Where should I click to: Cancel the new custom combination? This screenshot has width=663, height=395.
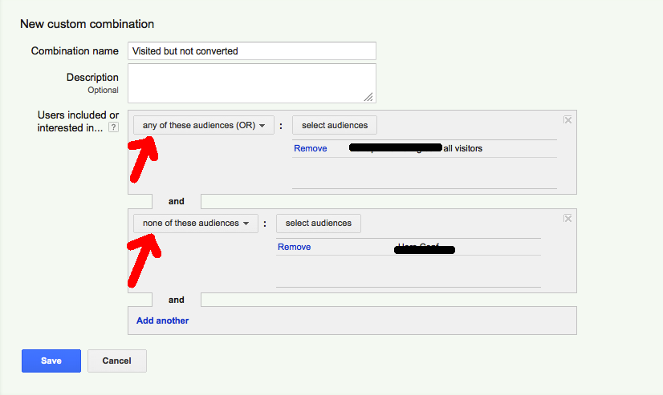pyautogui.click(x=116, y=361)
